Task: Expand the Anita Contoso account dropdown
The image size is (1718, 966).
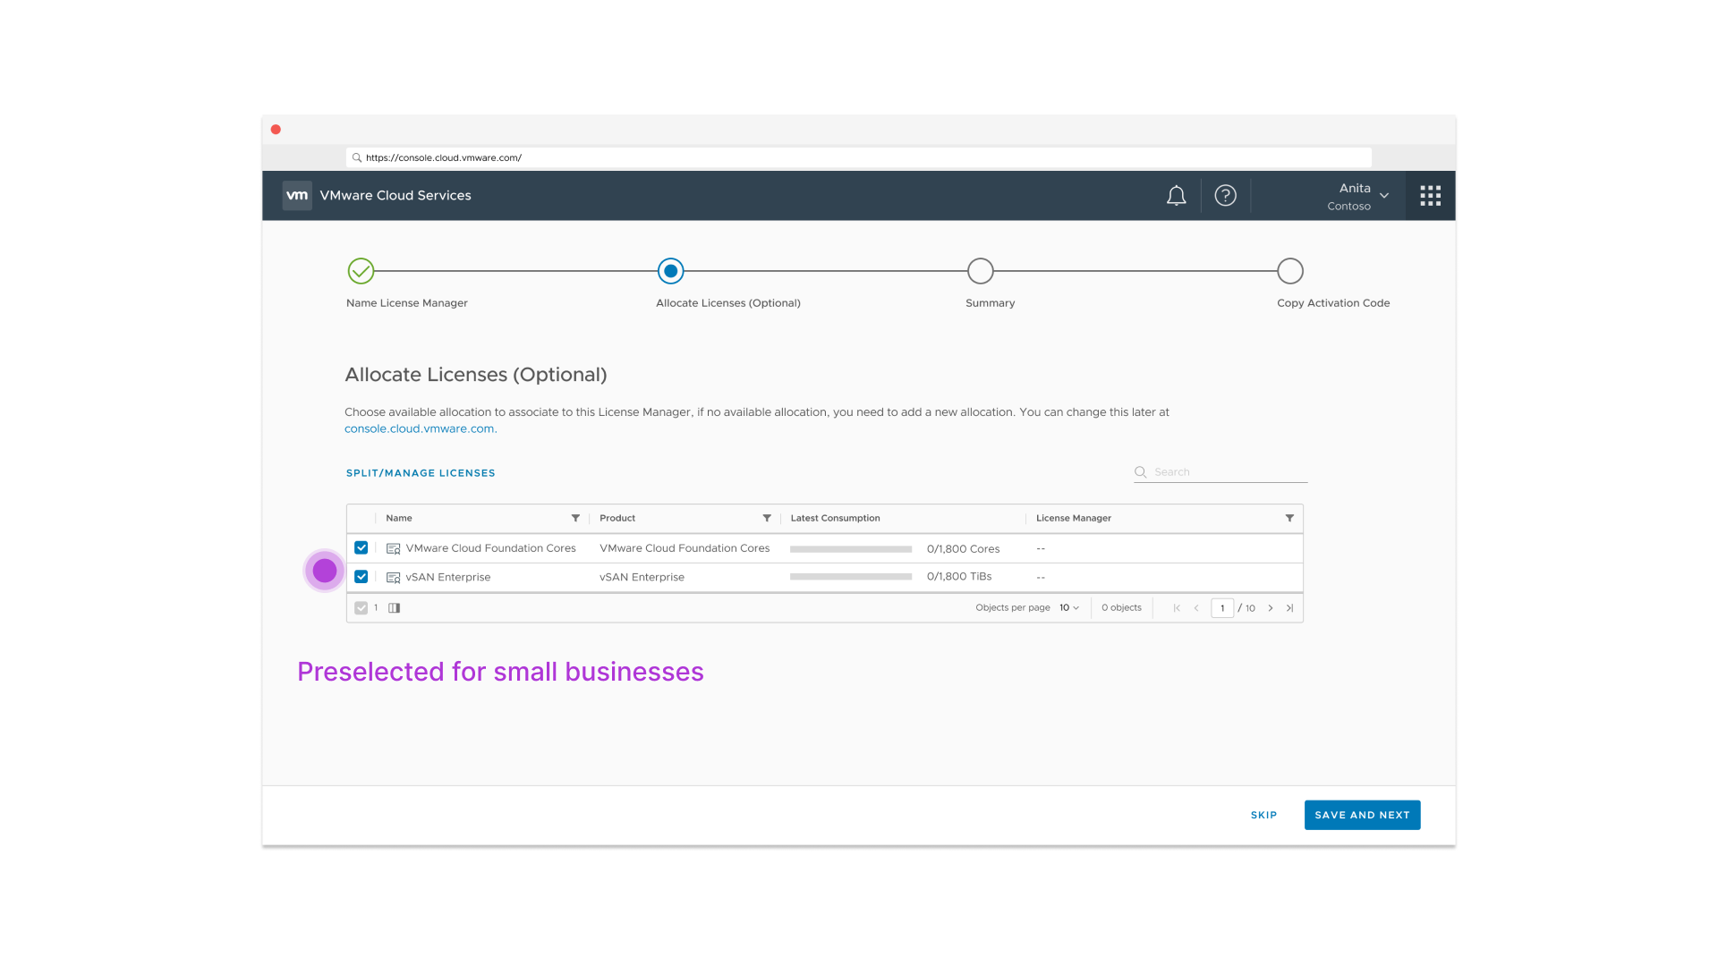Action: [x=1383, y=196]
